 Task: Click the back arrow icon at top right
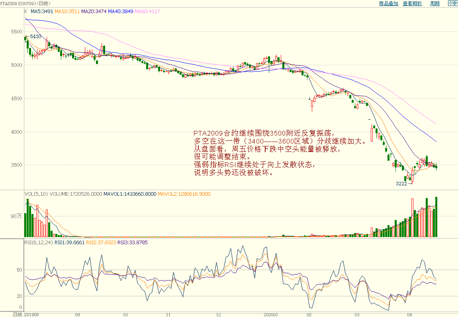pos(451,3)
